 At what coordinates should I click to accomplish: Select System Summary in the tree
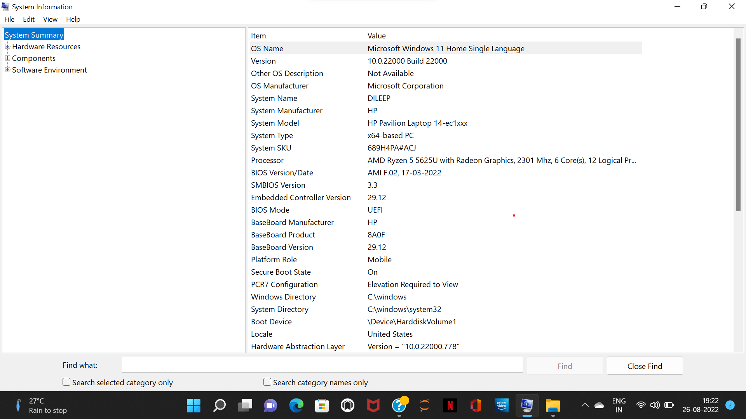click(34, 35)
